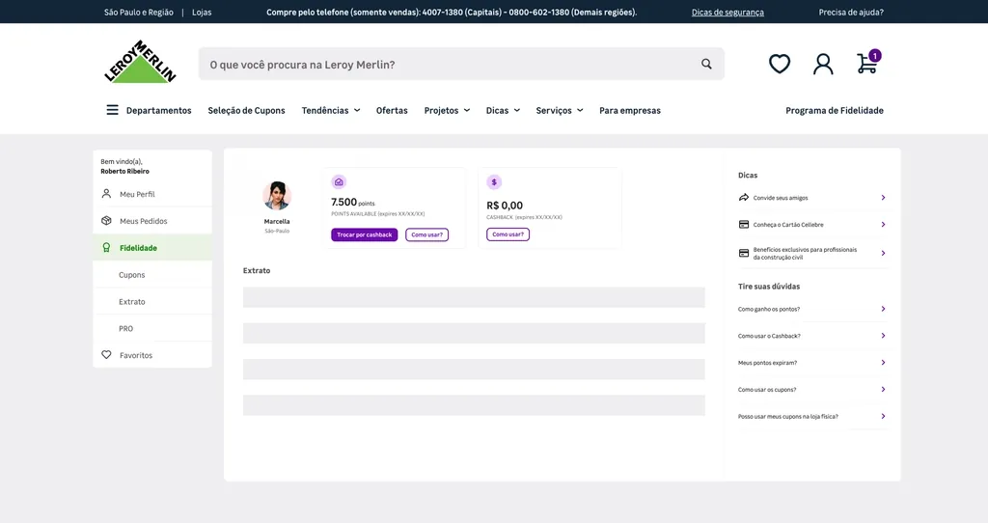The image size is (988, 523).
Task: Click the Leroy Merlin logo
Action: (140, 62)
